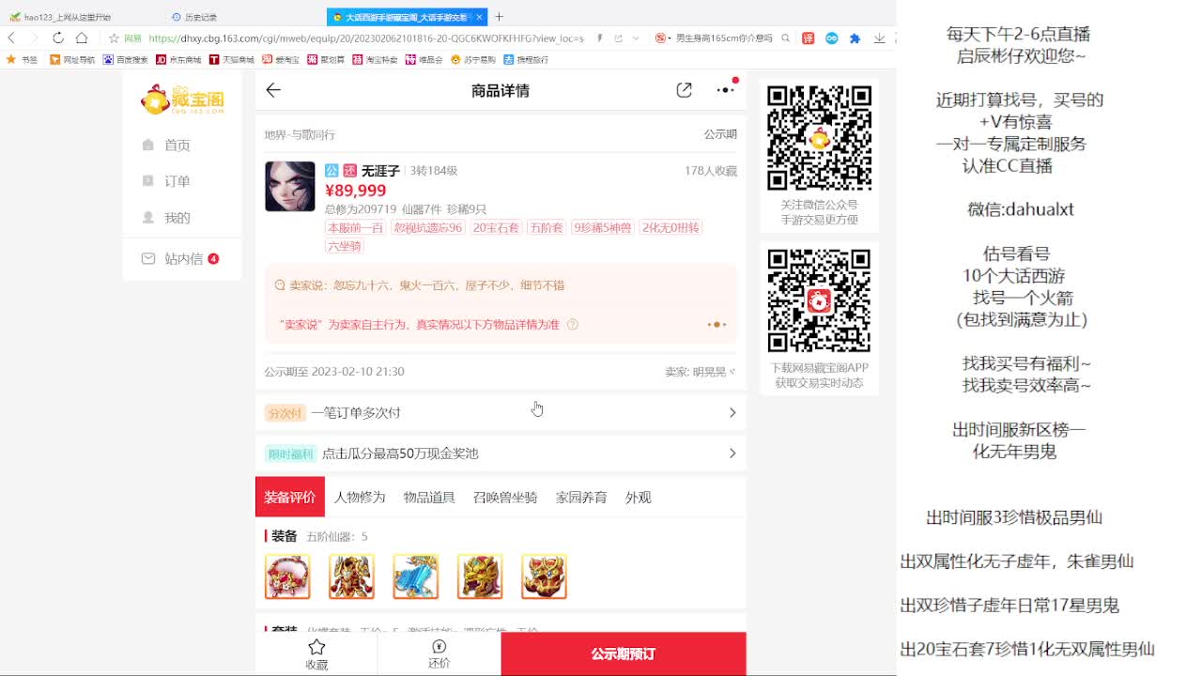Open the 淘宝特卖 bookmark
Screen dimensions: 1202x676
point(375,59)
